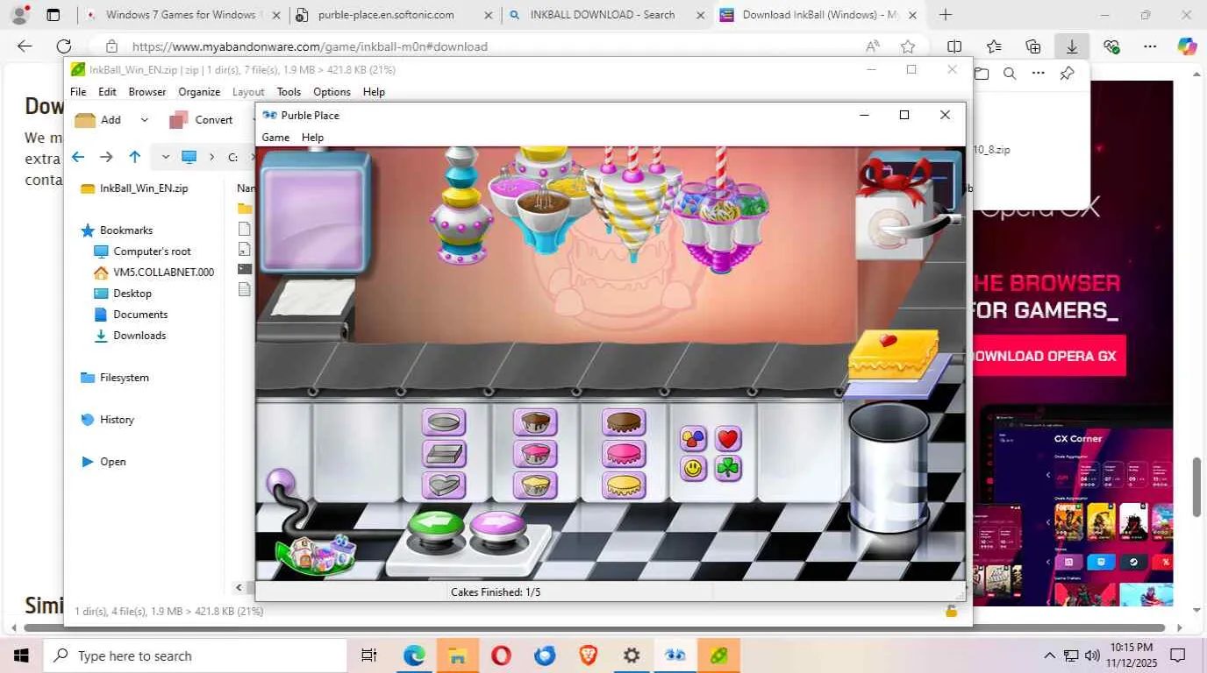Viewport: 1207px width, 673px height.
Task: Pick the pink strawberry batter bowl button
Action: 535,454
